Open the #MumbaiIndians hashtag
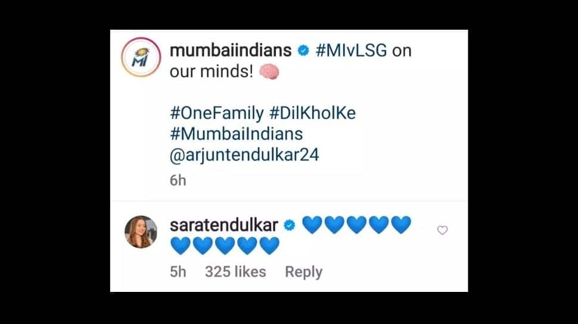Image resolution: width=578 pixels, height=324 pixels. click(x=237, y=134)
